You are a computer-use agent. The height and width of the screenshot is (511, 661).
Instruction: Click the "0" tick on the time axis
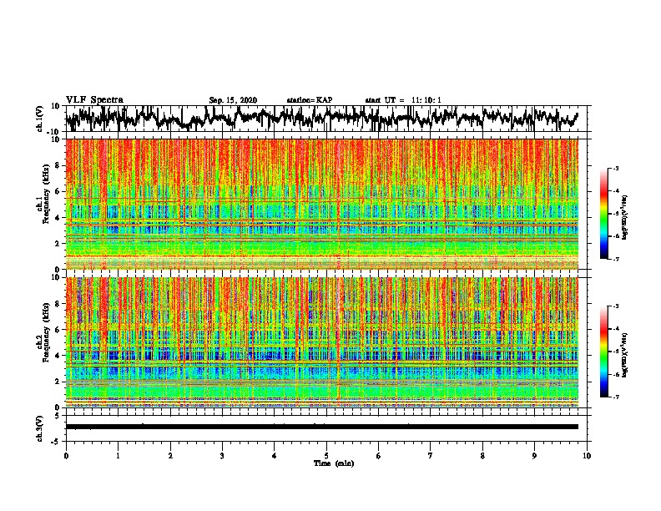tap(66, 456)
